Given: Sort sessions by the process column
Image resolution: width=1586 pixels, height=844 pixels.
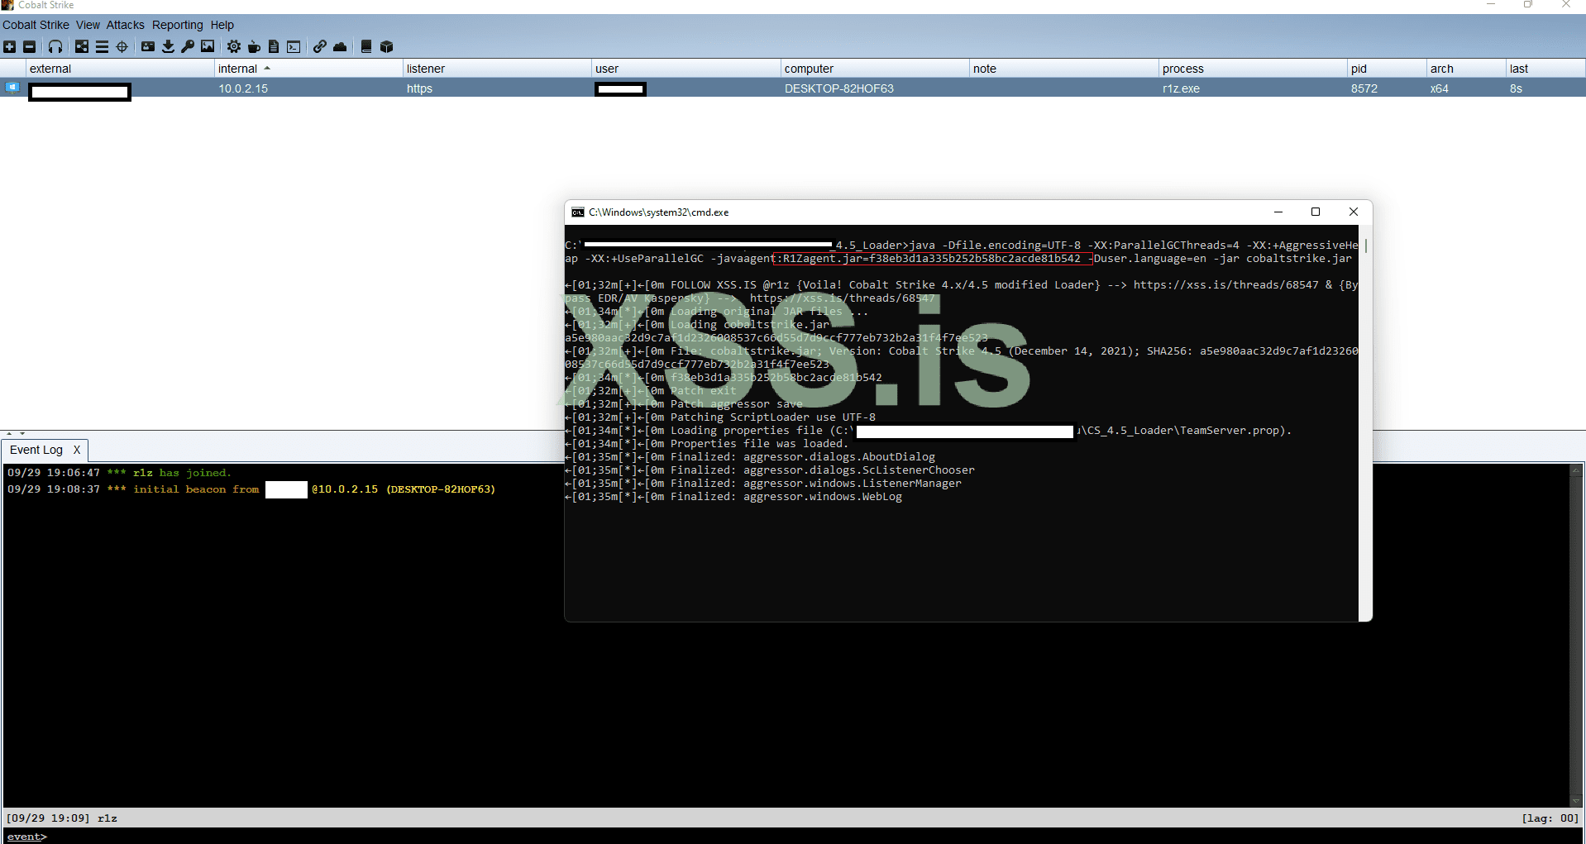Looking at the screenshot, I should (1254, 69).
